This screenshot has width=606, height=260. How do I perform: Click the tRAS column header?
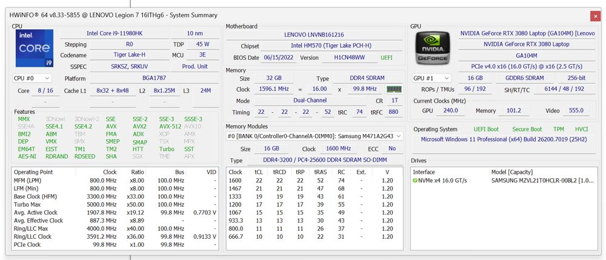[321, 172]
